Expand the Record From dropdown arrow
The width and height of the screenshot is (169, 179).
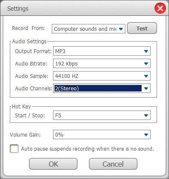tap(121, 29)
